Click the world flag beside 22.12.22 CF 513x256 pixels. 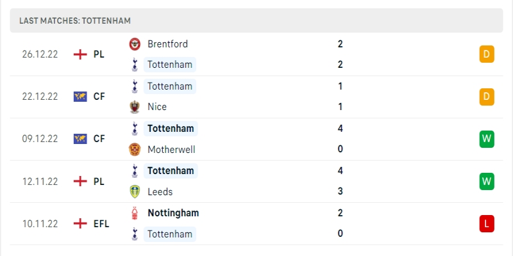coord(80,97)
